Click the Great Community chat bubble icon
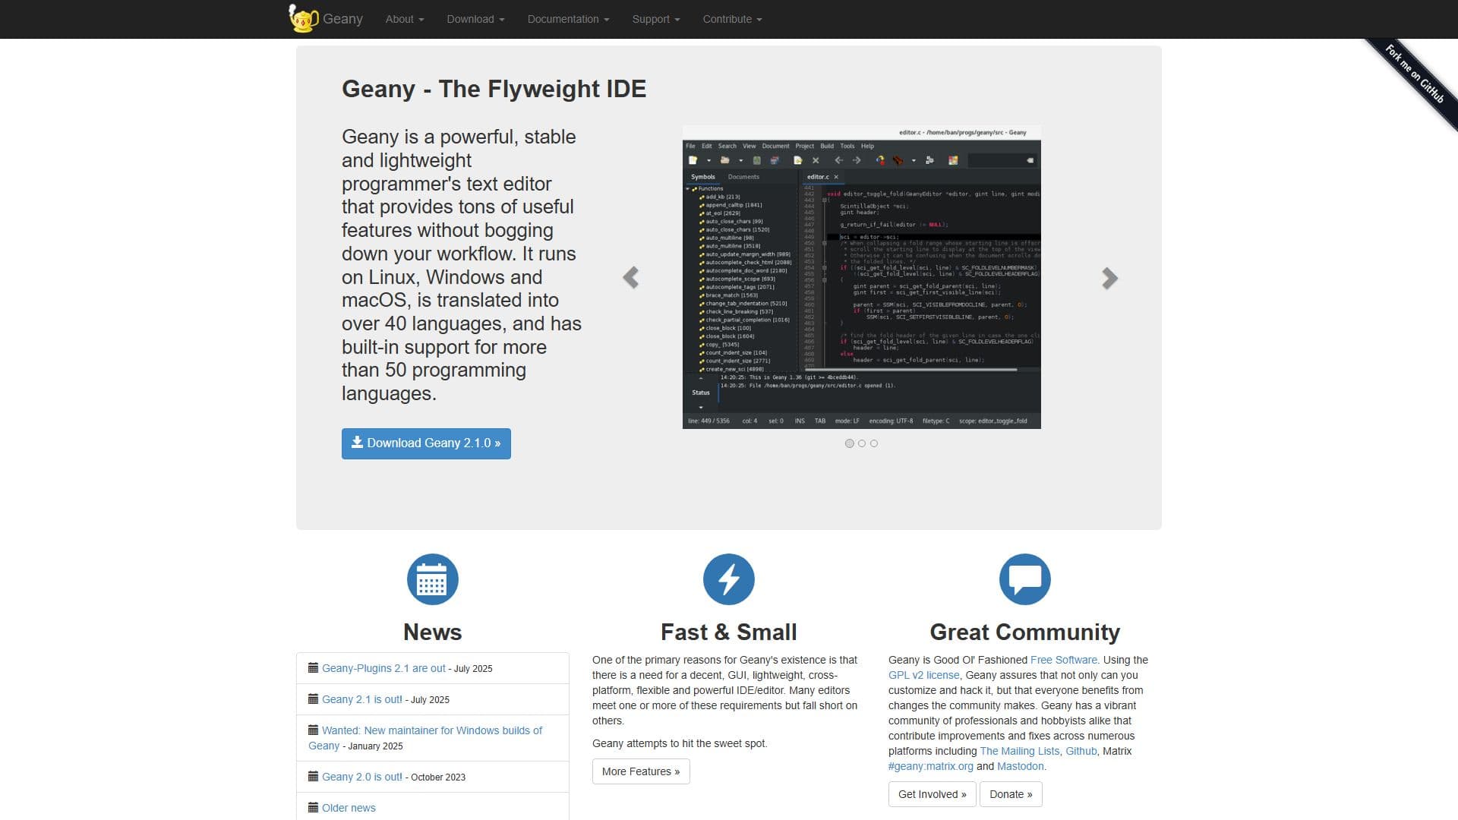Viewport: 1458px width, 820px height. 1025,579
